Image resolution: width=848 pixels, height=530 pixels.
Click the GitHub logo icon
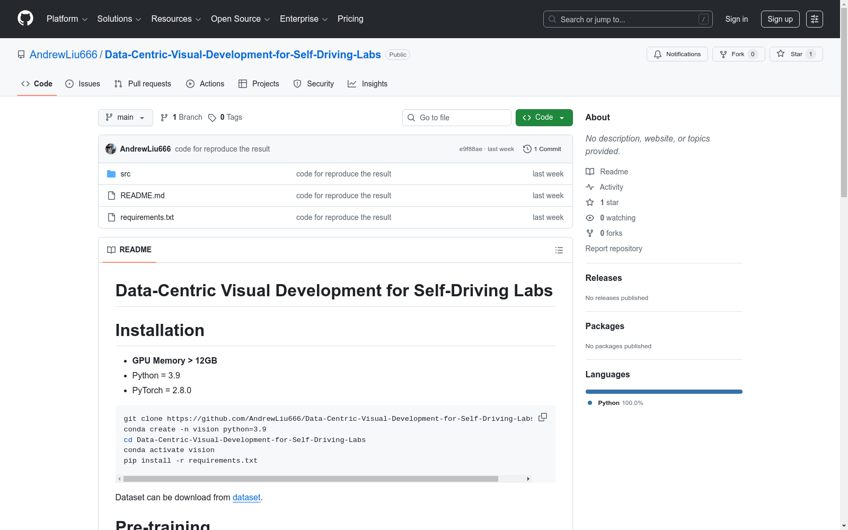pyautogui.click(x=25, y=19)
